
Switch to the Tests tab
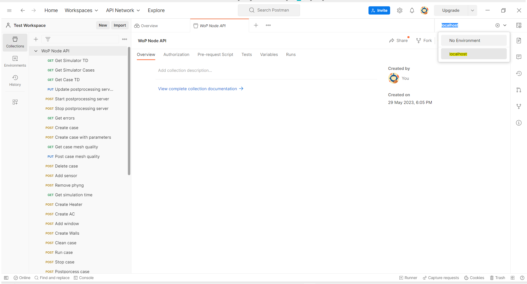[x=247, y=55]
